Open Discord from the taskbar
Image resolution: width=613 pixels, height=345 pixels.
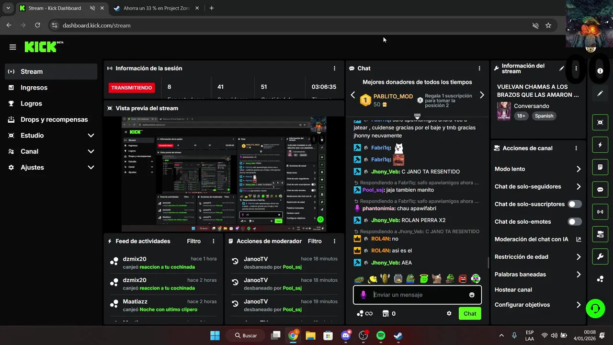tap(346, 335)
